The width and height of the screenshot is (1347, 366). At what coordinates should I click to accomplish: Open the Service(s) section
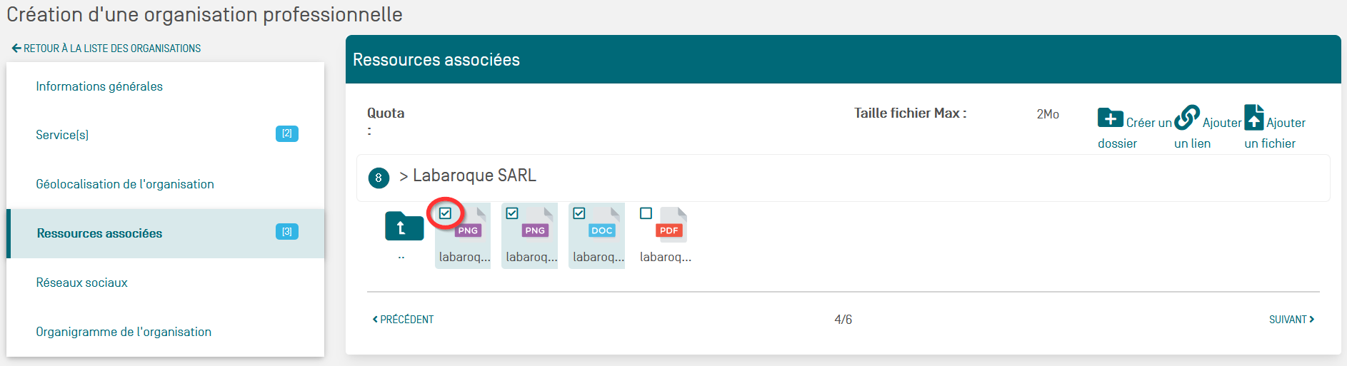[62, 135]
